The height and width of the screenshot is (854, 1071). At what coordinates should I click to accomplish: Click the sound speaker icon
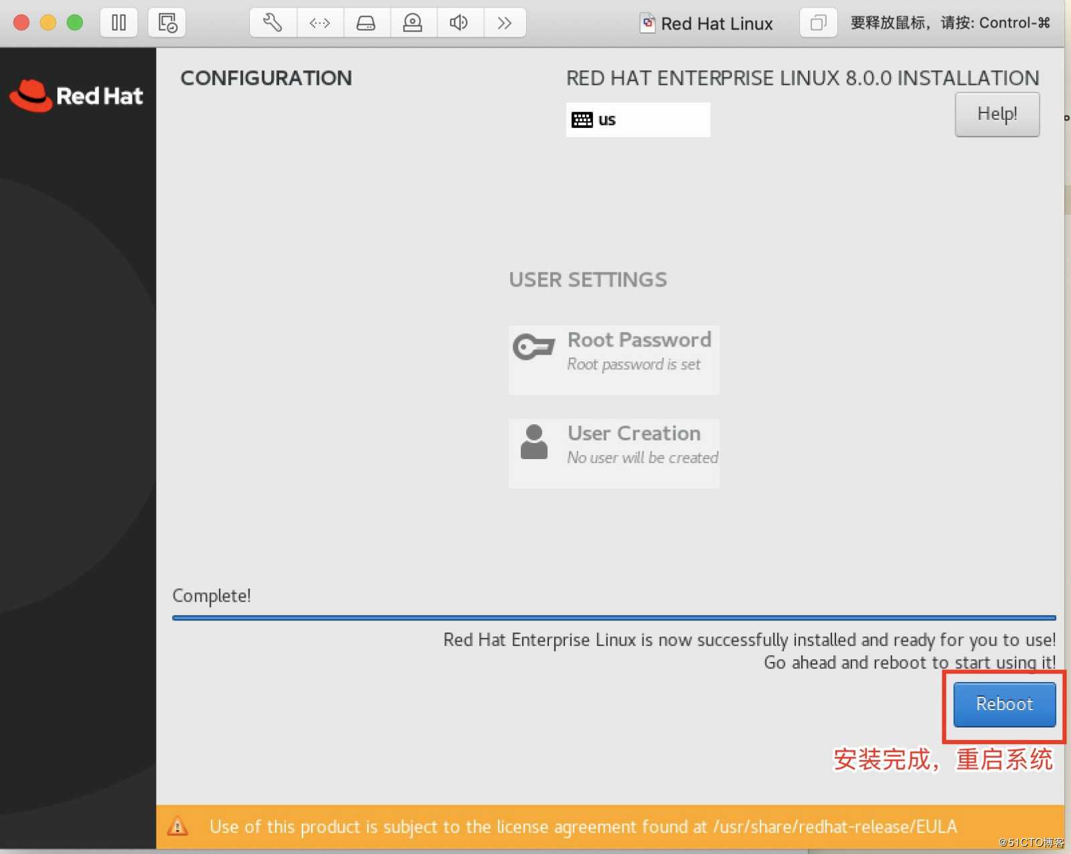pyautogui.click(x=459, y=23)
